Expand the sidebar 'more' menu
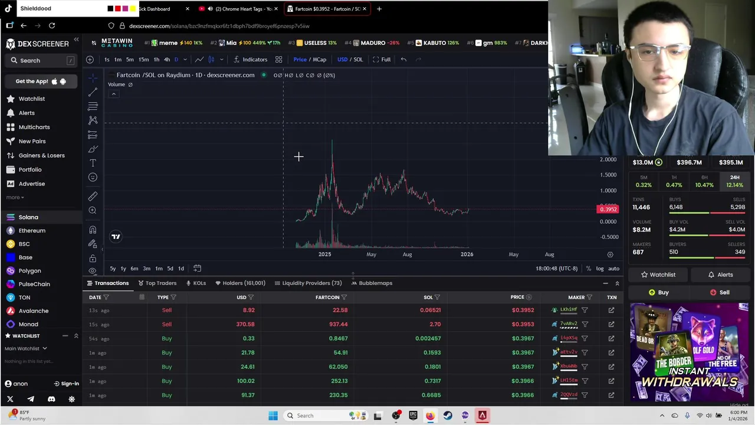The width and height of the screenshot is (755, 425). click(x=15, y=197)
